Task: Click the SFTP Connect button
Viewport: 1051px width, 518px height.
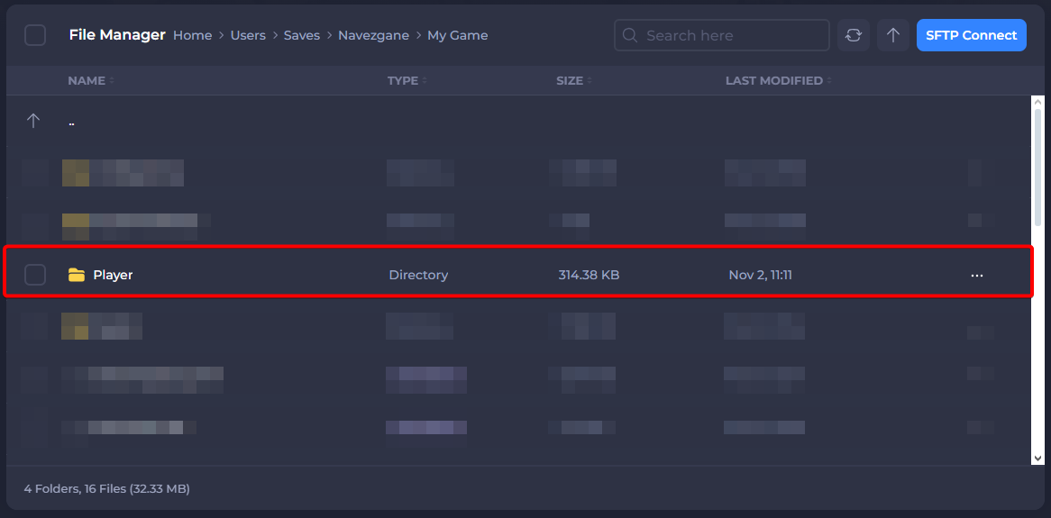Action: pyautogui.click(x=971, y=35)
